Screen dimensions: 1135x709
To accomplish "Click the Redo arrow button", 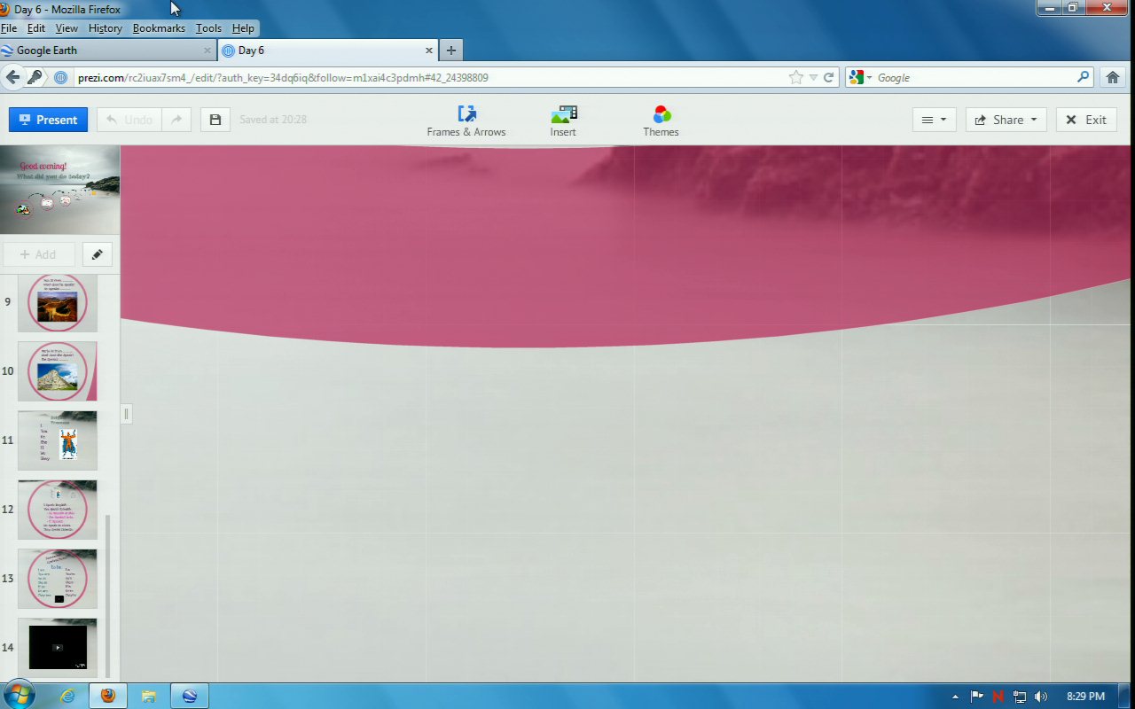I will 176,120.
